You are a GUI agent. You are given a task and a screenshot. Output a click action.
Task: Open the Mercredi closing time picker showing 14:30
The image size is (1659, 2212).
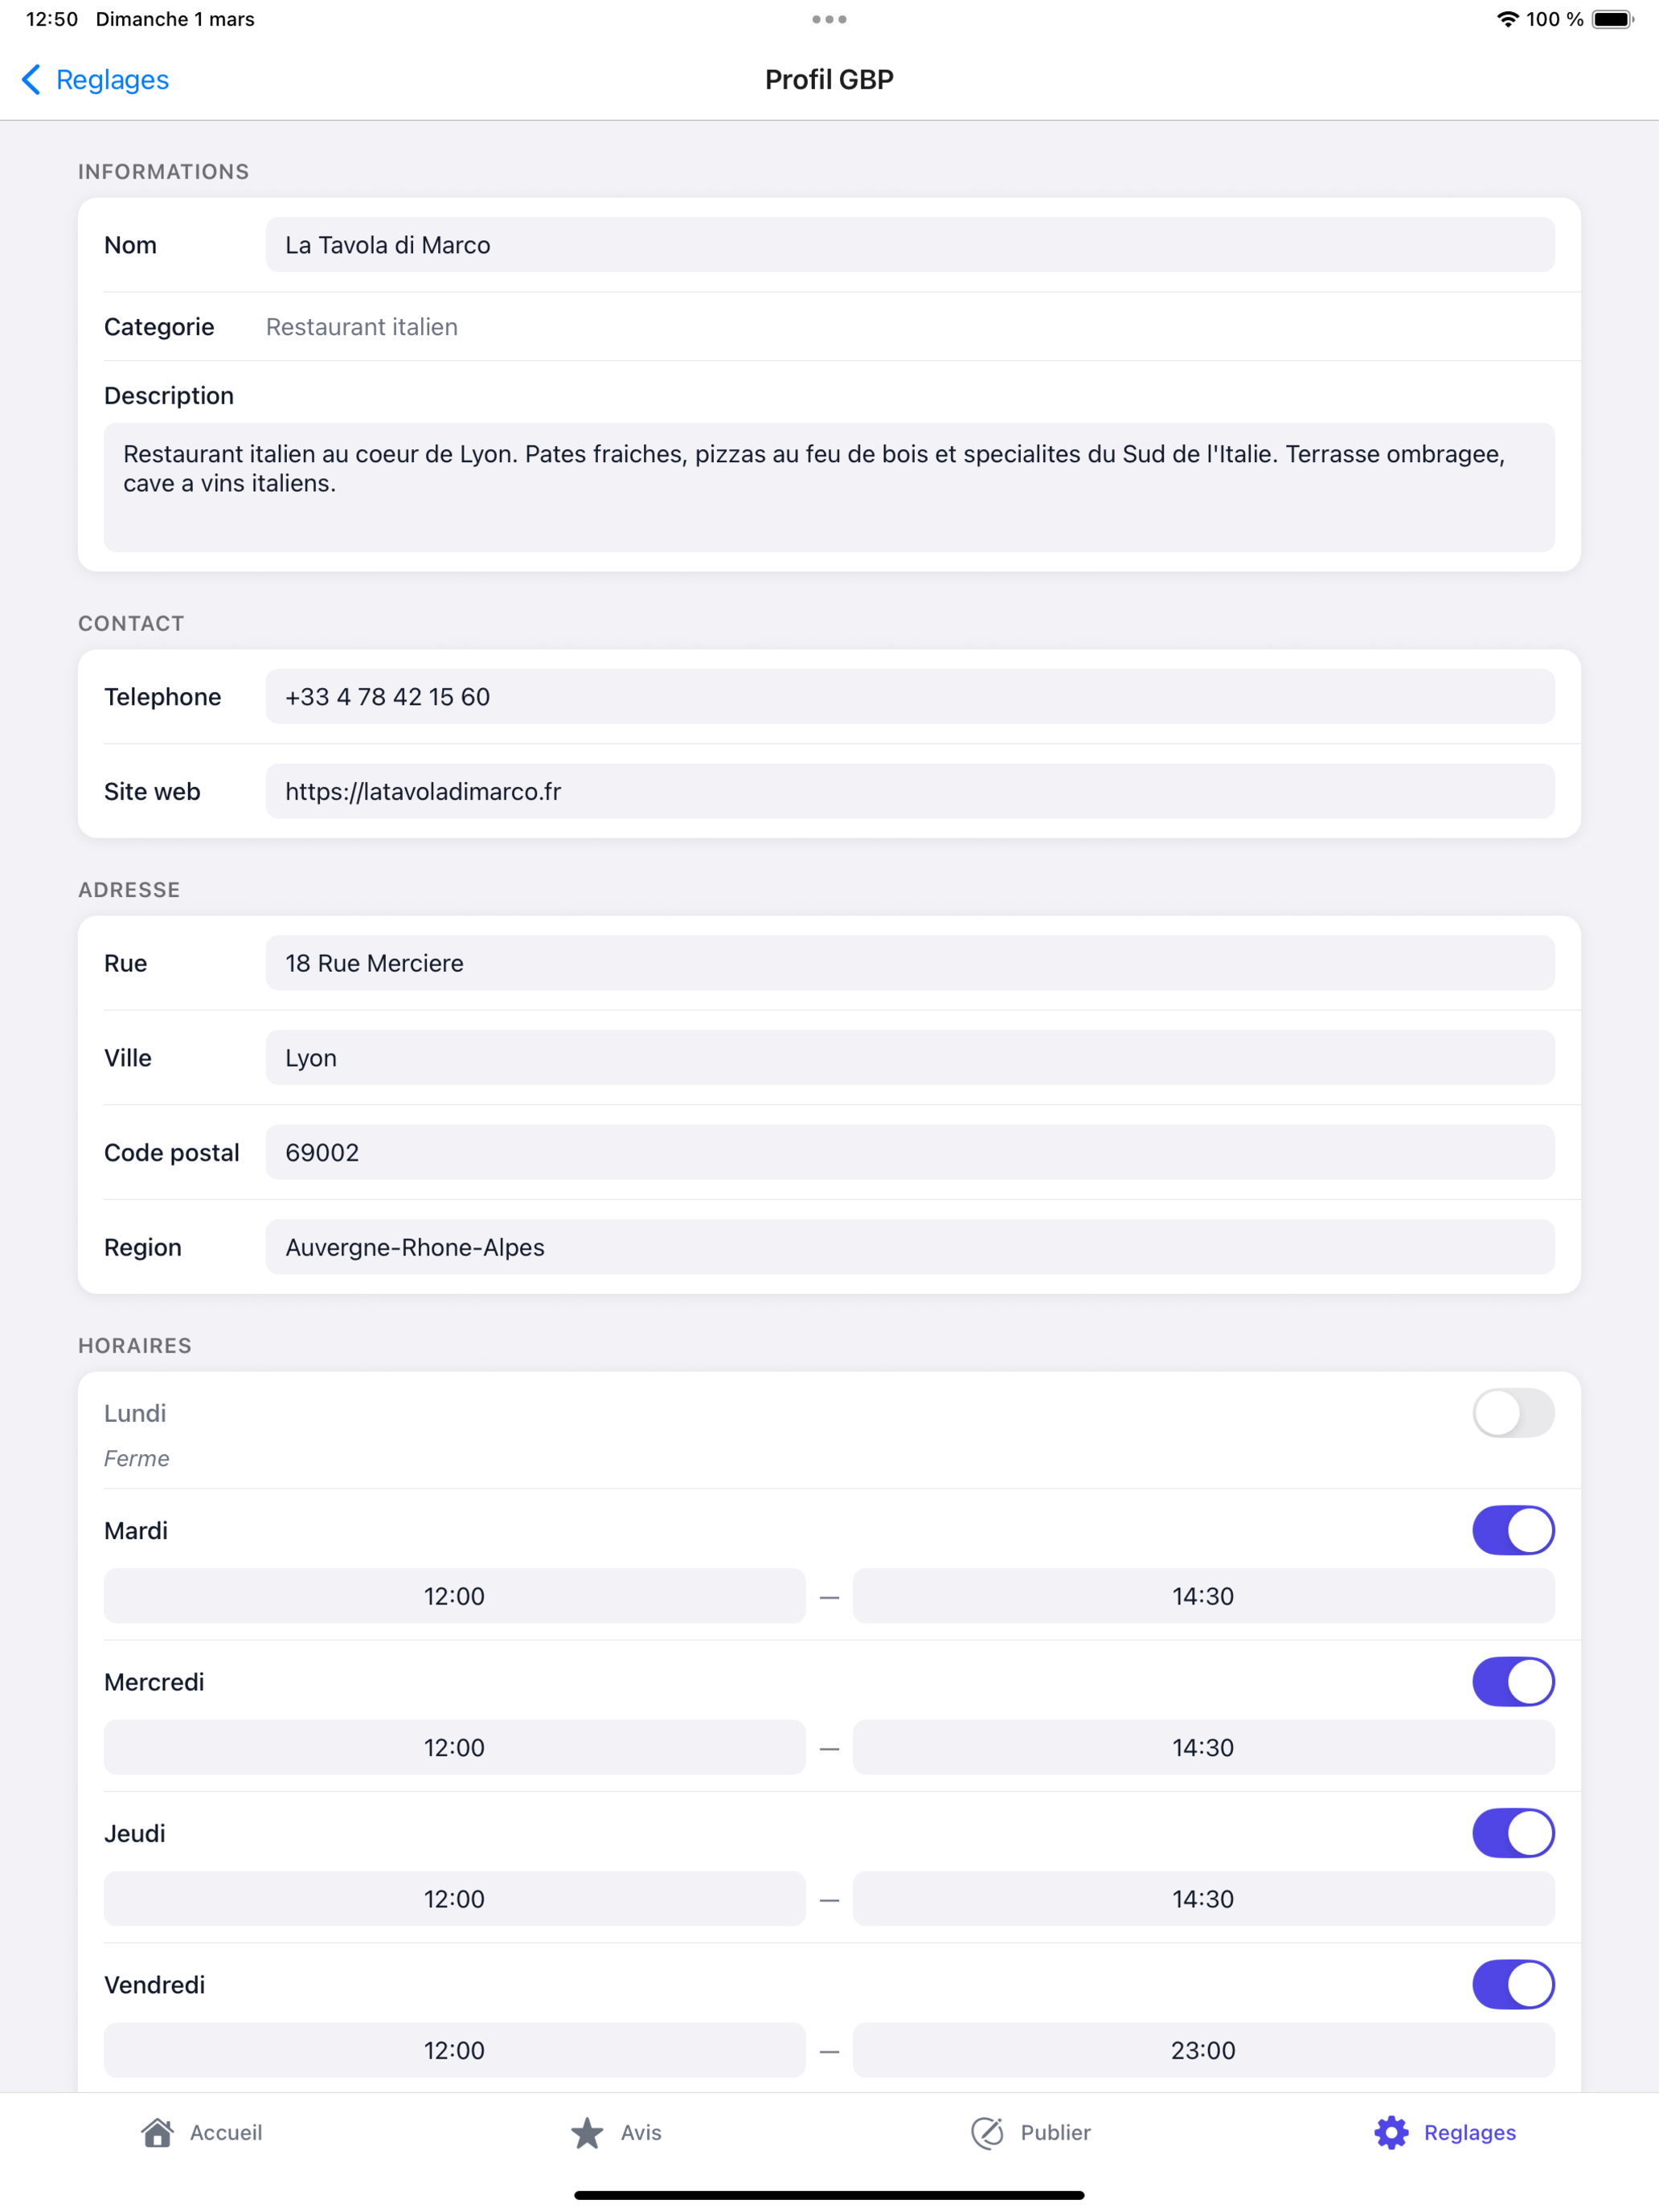(x=1203, y=1747)
